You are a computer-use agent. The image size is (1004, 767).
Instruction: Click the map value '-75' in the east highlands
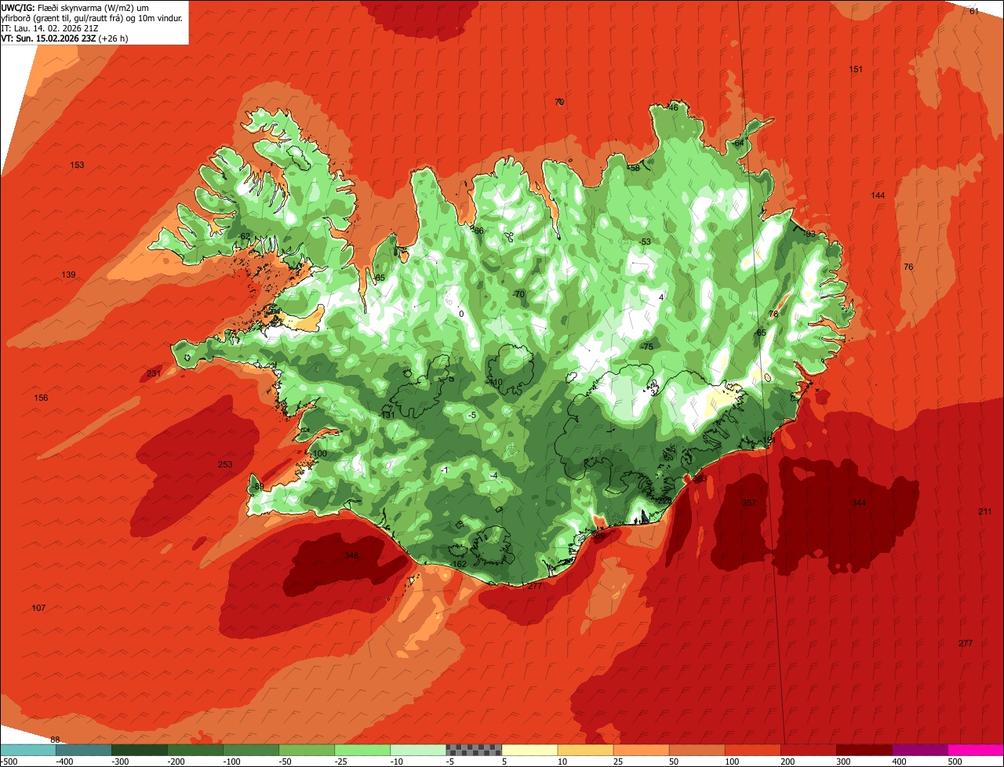pos(647,347)
